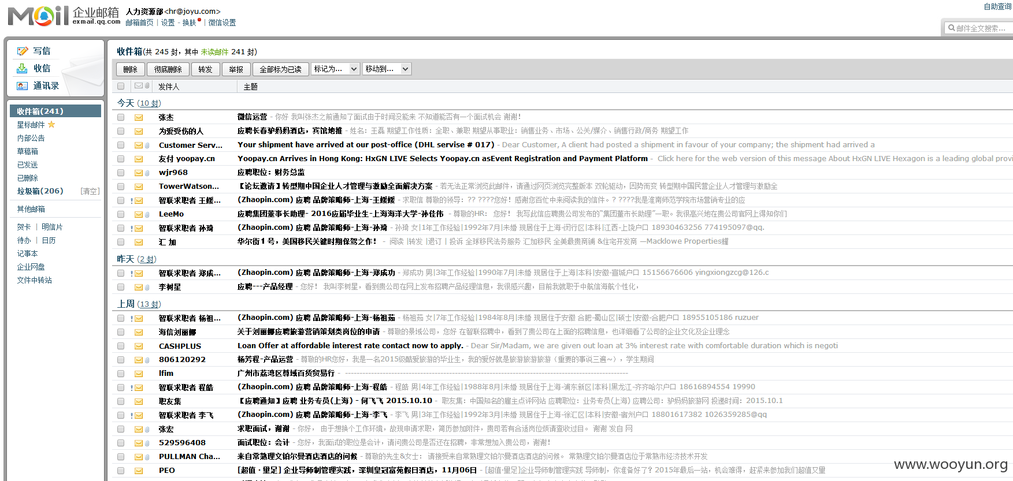Click attachment icon in PULLMAN Cha row
Screen dimensions: 1013x481
tap(147, 457)
